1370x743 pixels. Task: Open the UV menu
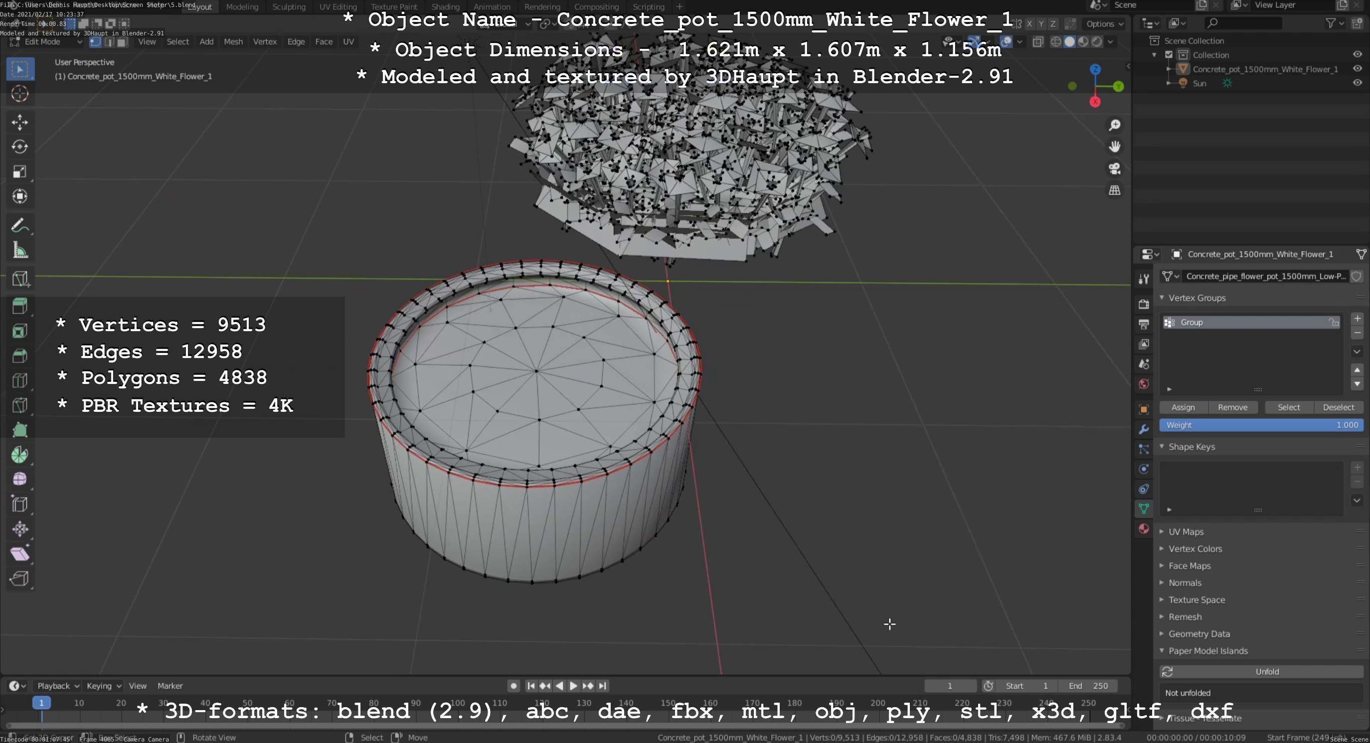pos(348,42)
